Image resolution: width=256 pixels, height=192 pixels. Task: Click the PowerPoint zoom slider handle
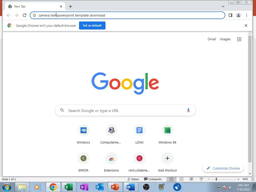click(x=216, y=179)
